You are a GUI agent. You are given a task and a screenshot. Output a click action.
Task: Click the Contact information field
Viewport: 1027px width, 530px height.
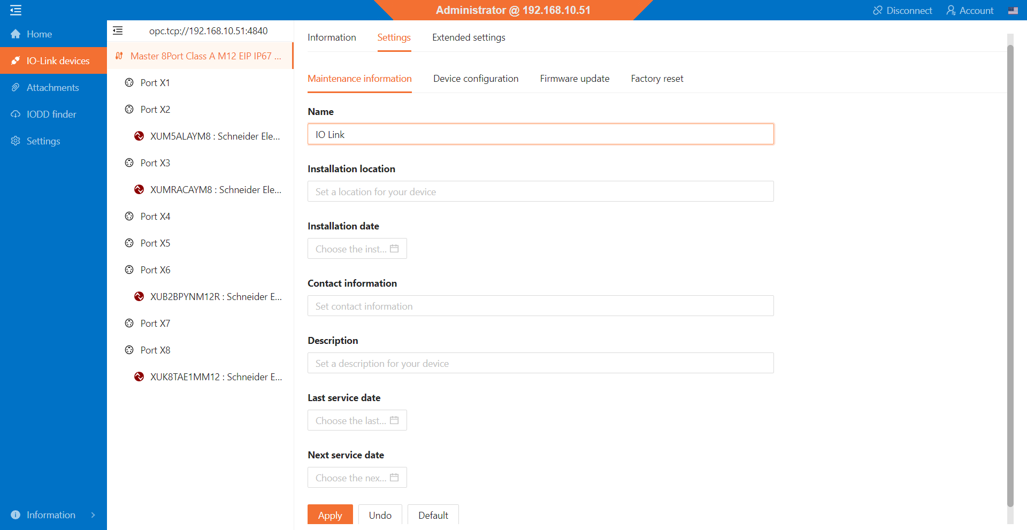pyautogui.click(x=540, y=306)
